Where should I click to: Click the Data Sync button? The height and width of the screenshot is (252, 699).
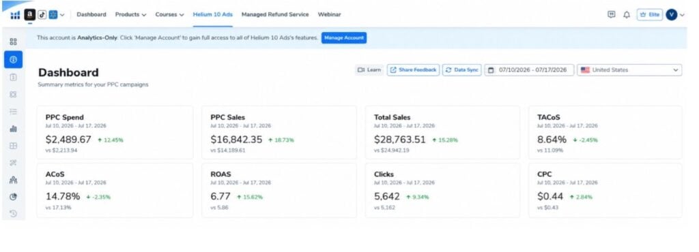coord(462,69)
